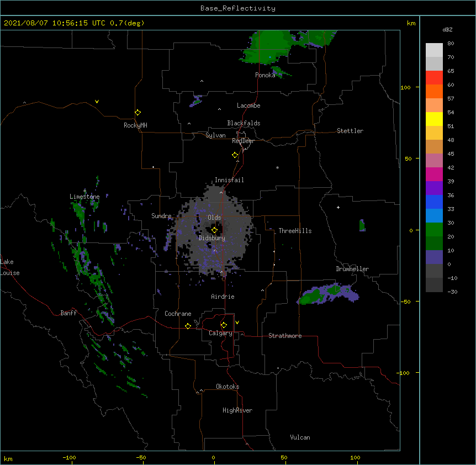
Task: Pick the light gray swatch between 80 and 70 dBZ
Action: [434, 50]
